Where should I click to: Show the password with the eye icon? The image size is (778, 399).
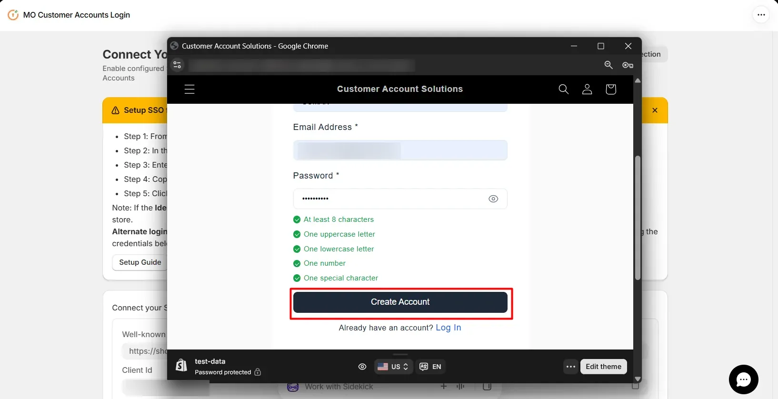click(493, 199)
